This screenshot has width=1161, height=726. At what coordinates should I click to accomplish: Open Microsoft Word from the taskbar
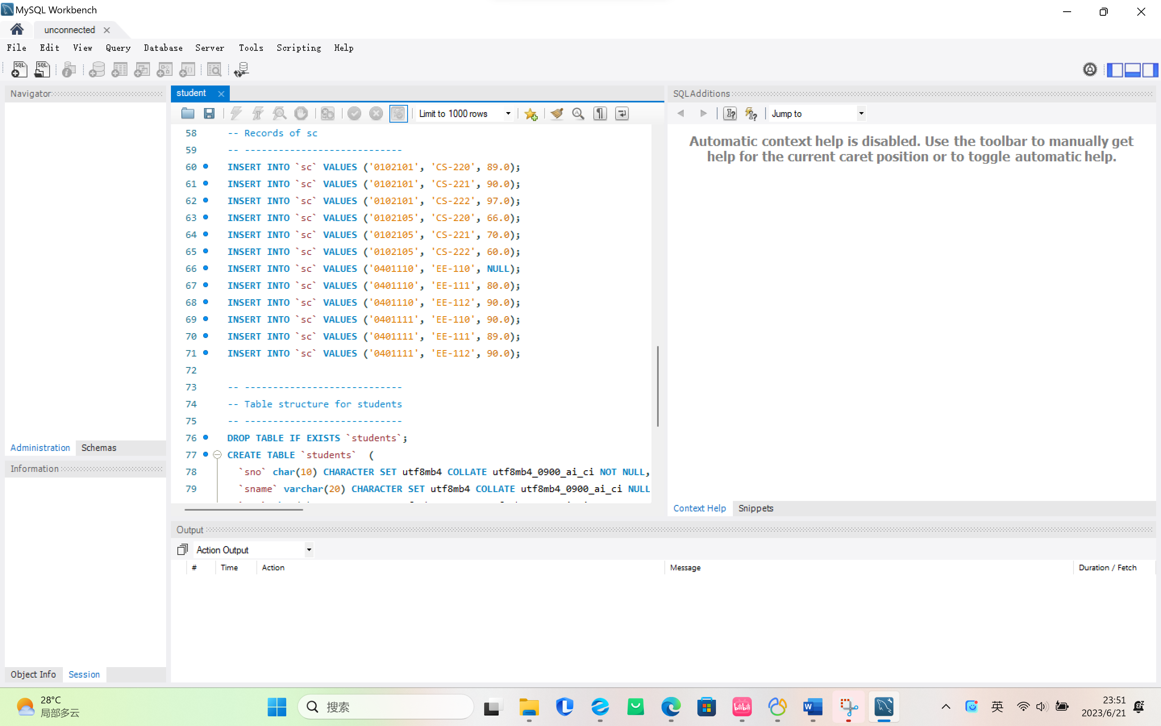click(x=813, y=706)
